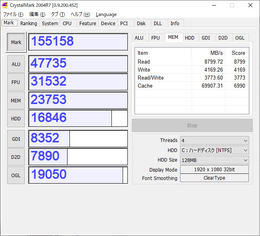Open the ヘルプ (H) menu
Image resolution: width=260 pixels, height=236 pixels.
pyautogui.click(x=80, y=14)
